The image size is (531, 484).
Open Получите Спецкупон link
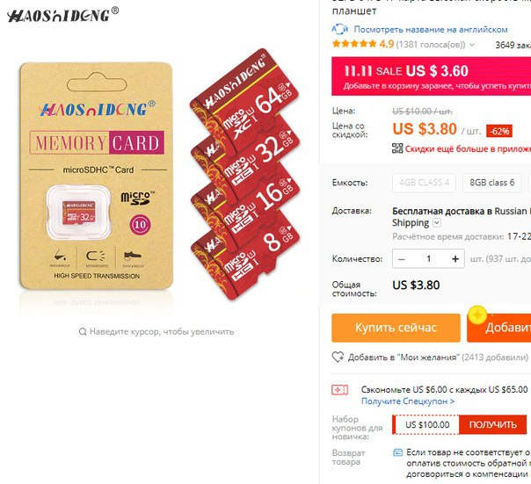(x=408, y=401)
